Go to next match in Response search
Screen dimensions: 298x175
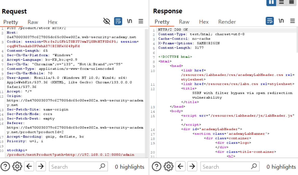192,166
